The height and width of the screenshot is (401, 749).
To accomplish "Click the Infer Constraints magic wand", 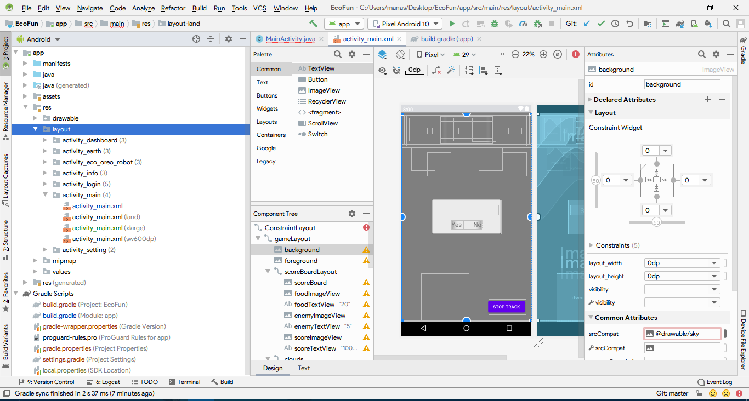I will click(x=451, y=70).
